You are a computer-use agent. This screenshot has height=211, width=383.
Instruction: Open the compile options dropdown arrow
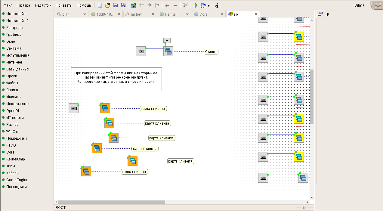[x=209, y=5]
